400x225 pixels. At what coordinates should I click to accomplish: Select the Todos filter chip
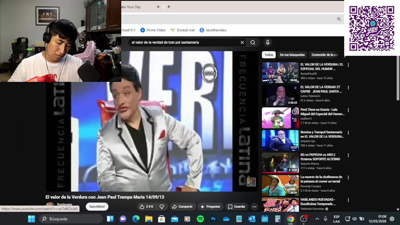[269, 55]
